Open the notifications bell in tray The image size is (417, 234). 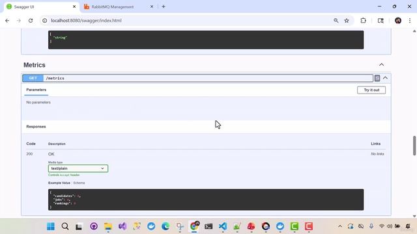[408, 226]
